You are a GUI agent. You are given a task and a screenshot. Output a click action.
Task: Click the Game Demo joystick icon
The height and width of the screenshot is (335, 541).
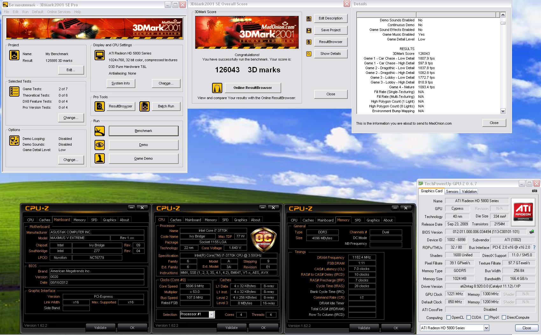(100, 158)
